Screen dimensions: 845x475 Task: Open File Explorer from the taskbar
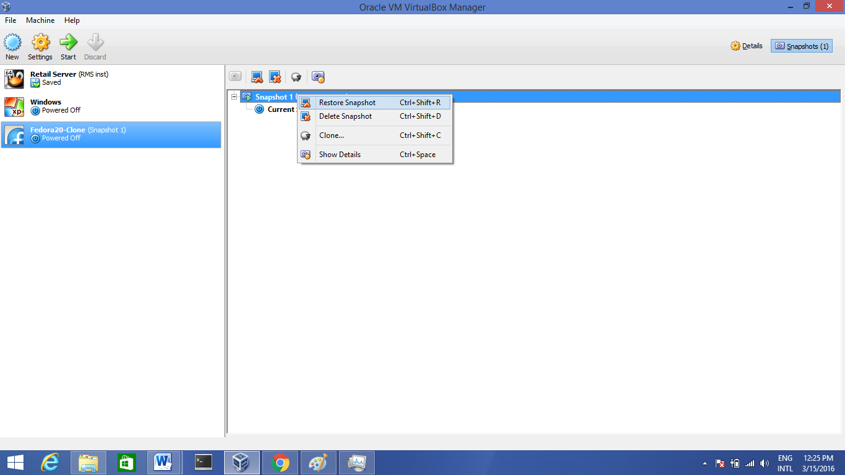88,463
